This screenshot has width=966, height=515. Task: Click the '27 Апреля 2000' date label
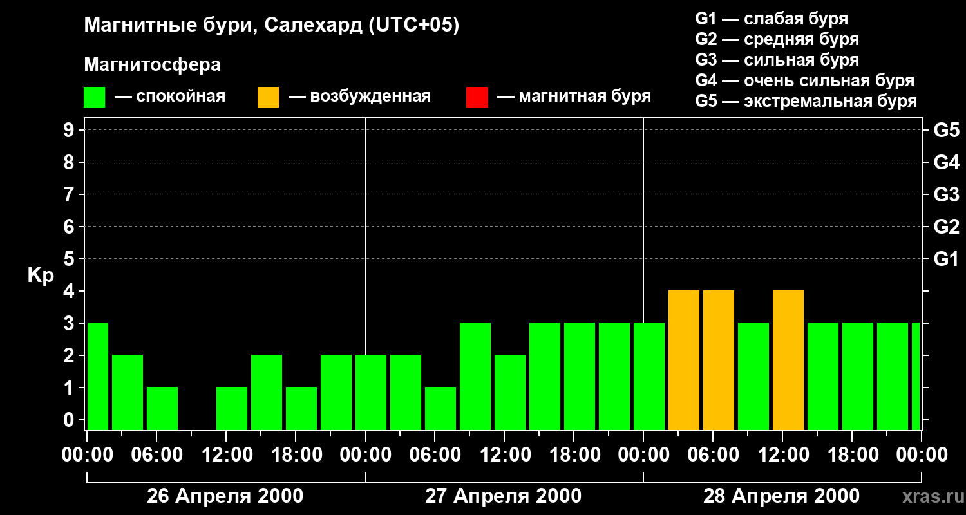pyautogui.click(x=504, y=496)
